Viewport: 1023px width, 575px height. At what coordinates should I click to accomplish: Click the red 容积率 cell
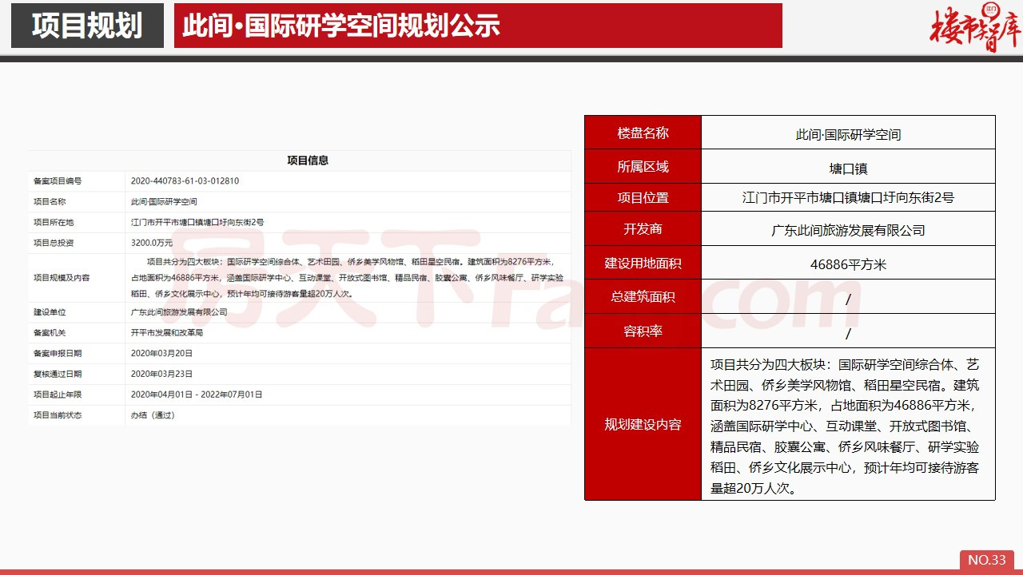pyautogui.click(x=643, y=331)
